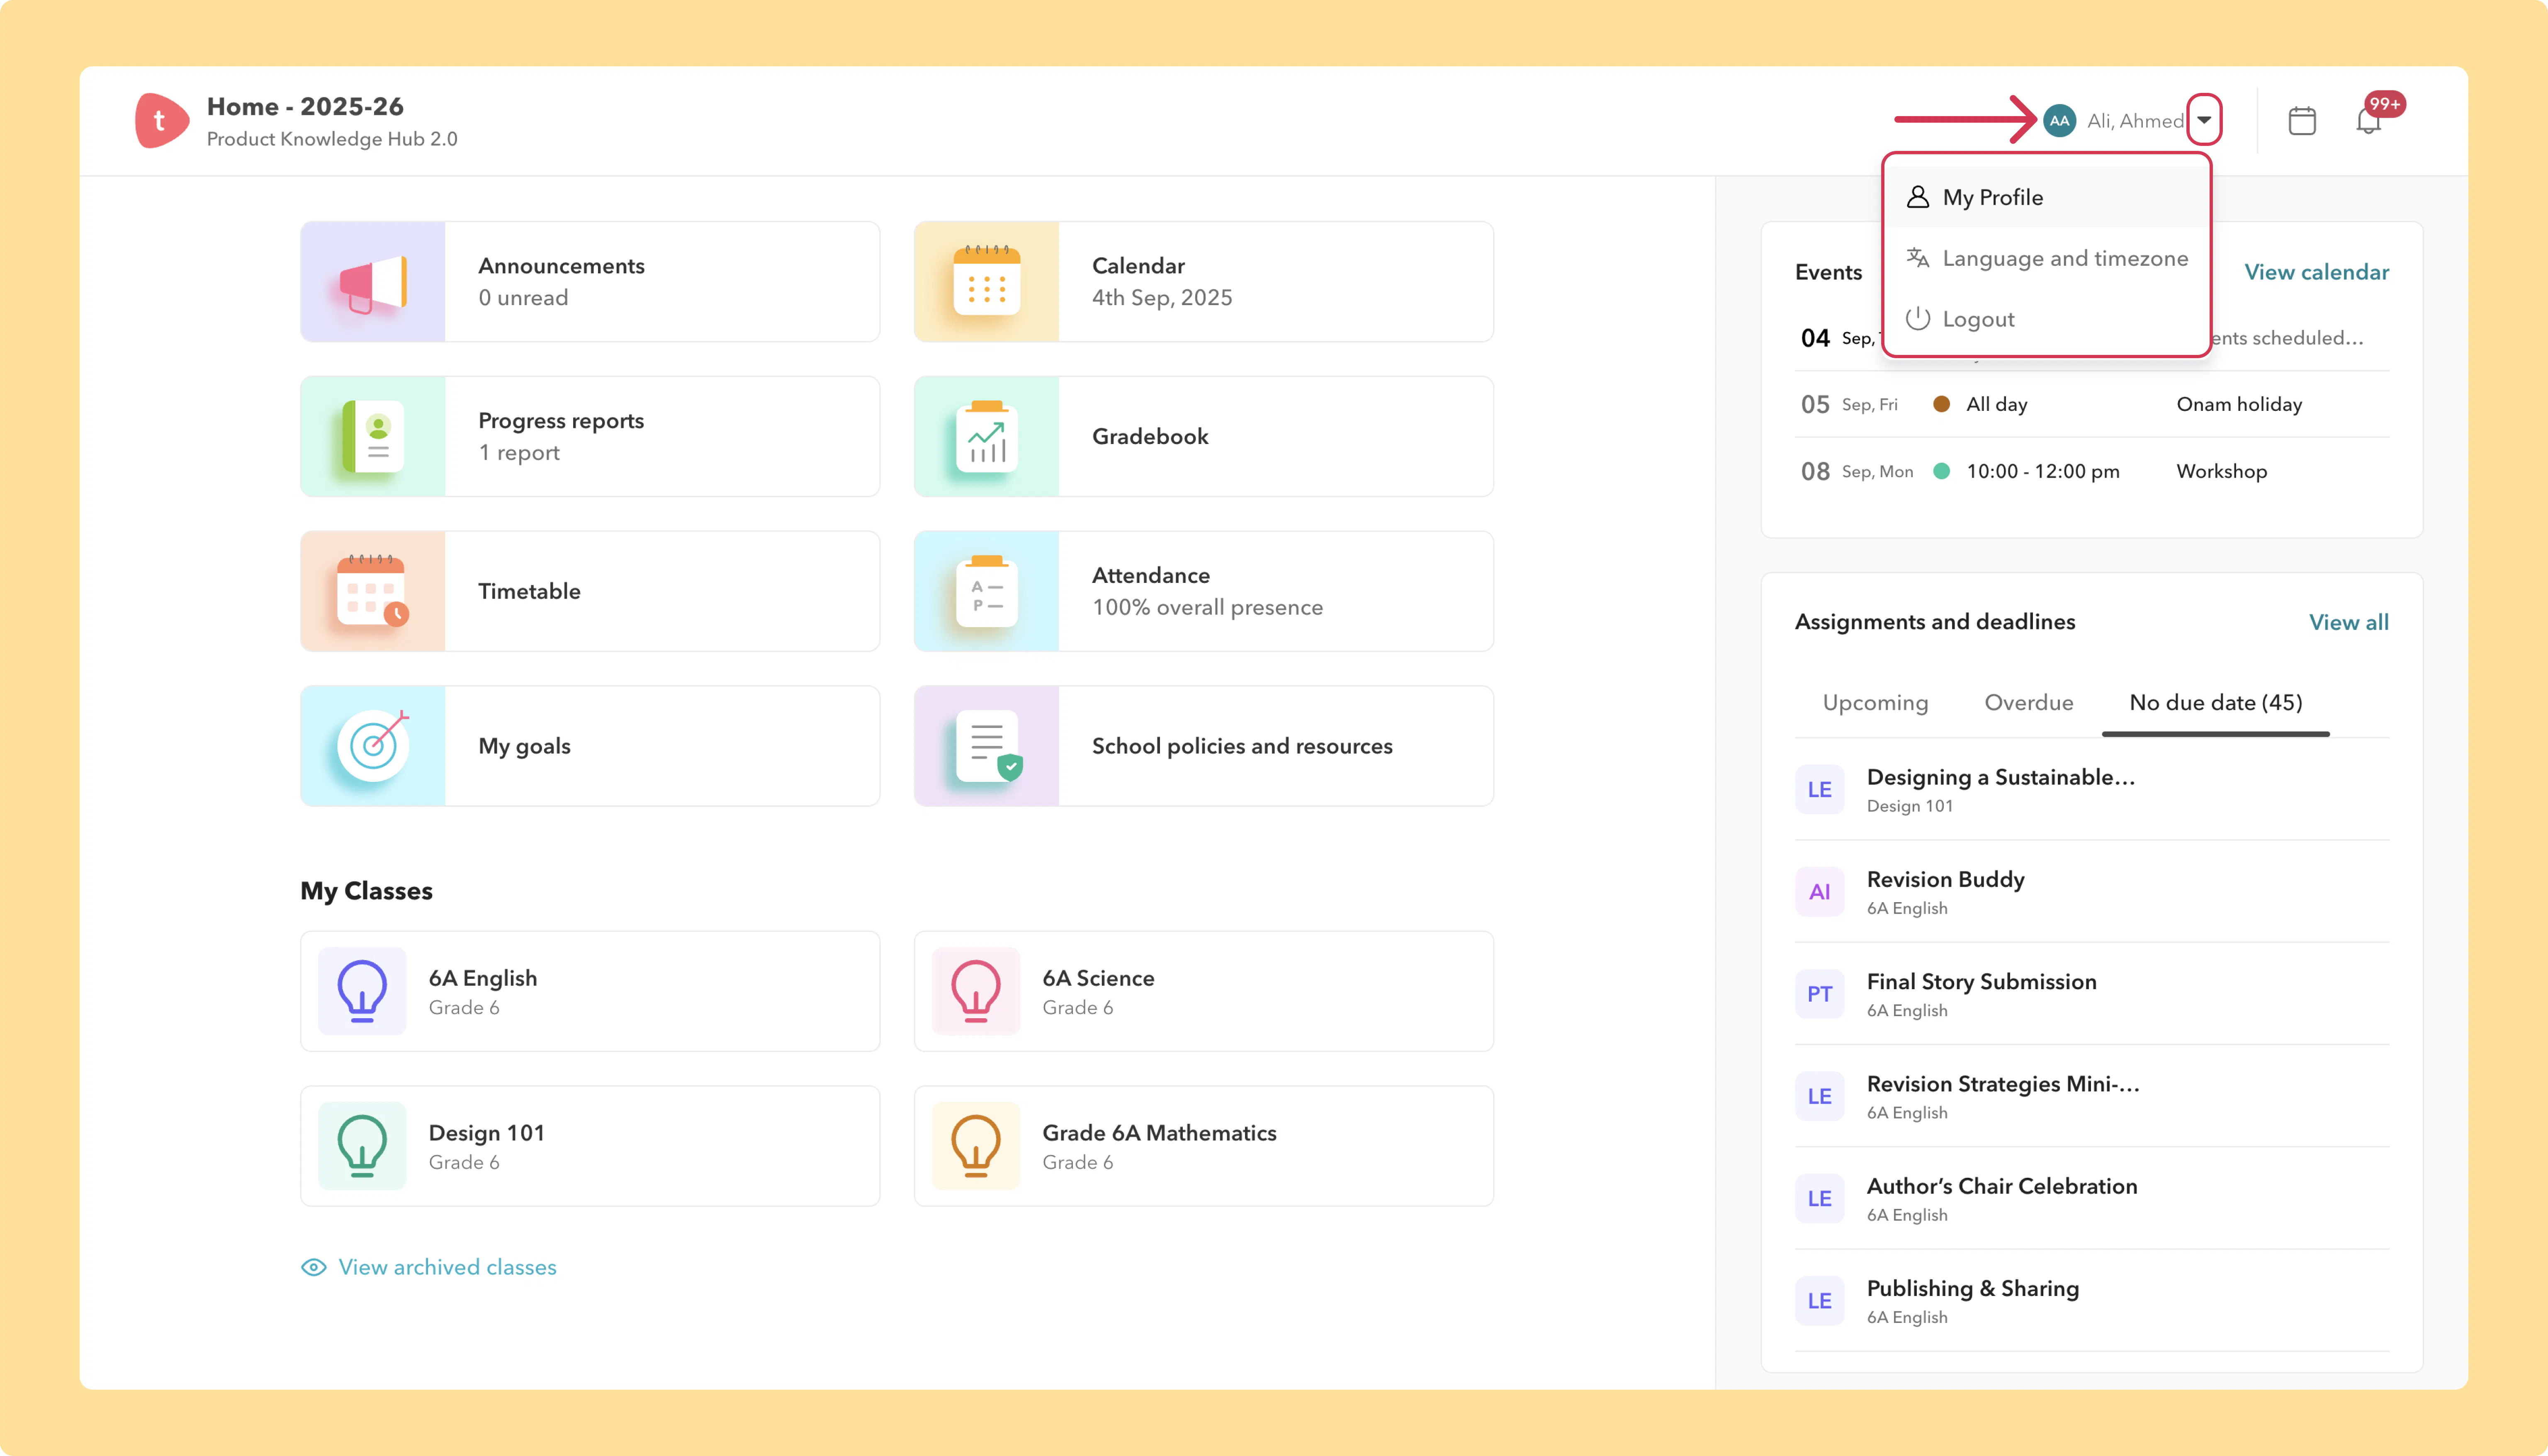Open the Calendar 4th Sep, 2025 card
The width and height of the screenshot is (2548, 1456).
1204,282
